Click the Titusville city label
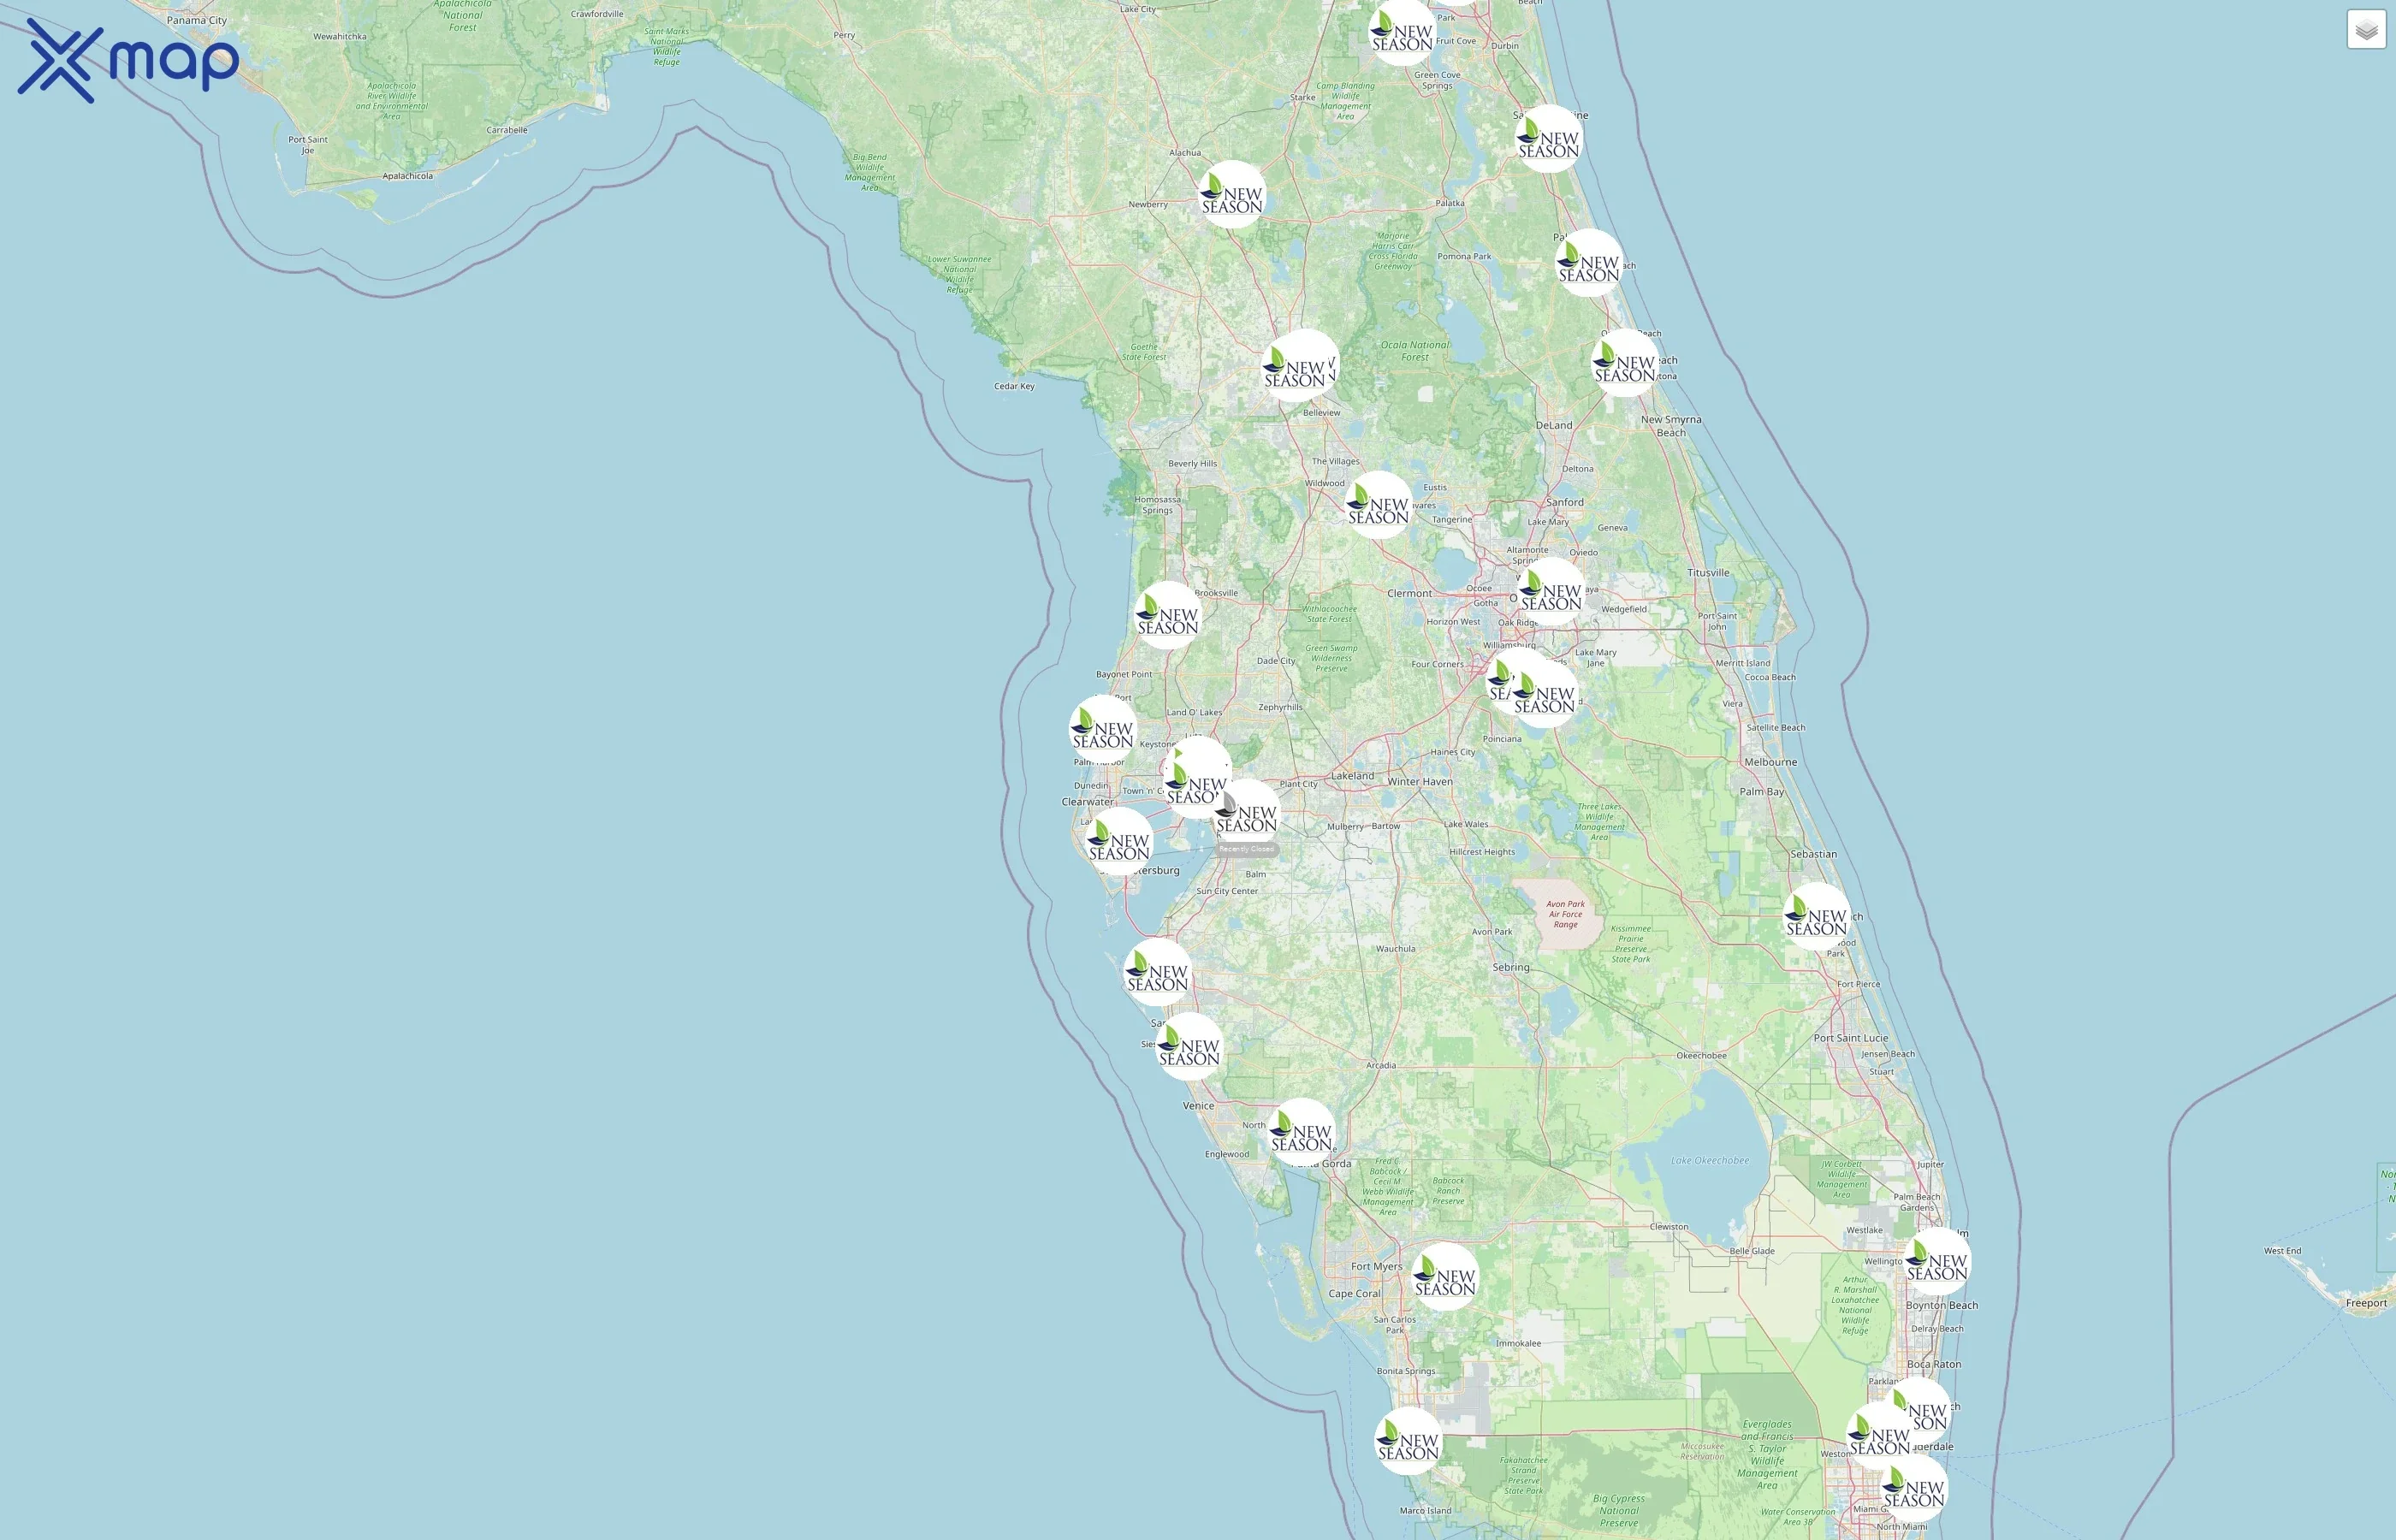 click(1708, 573)
